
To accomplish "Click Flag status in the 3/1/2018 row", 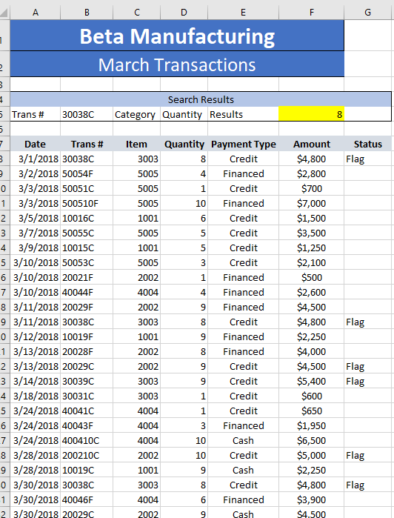I will coord(367,159).
